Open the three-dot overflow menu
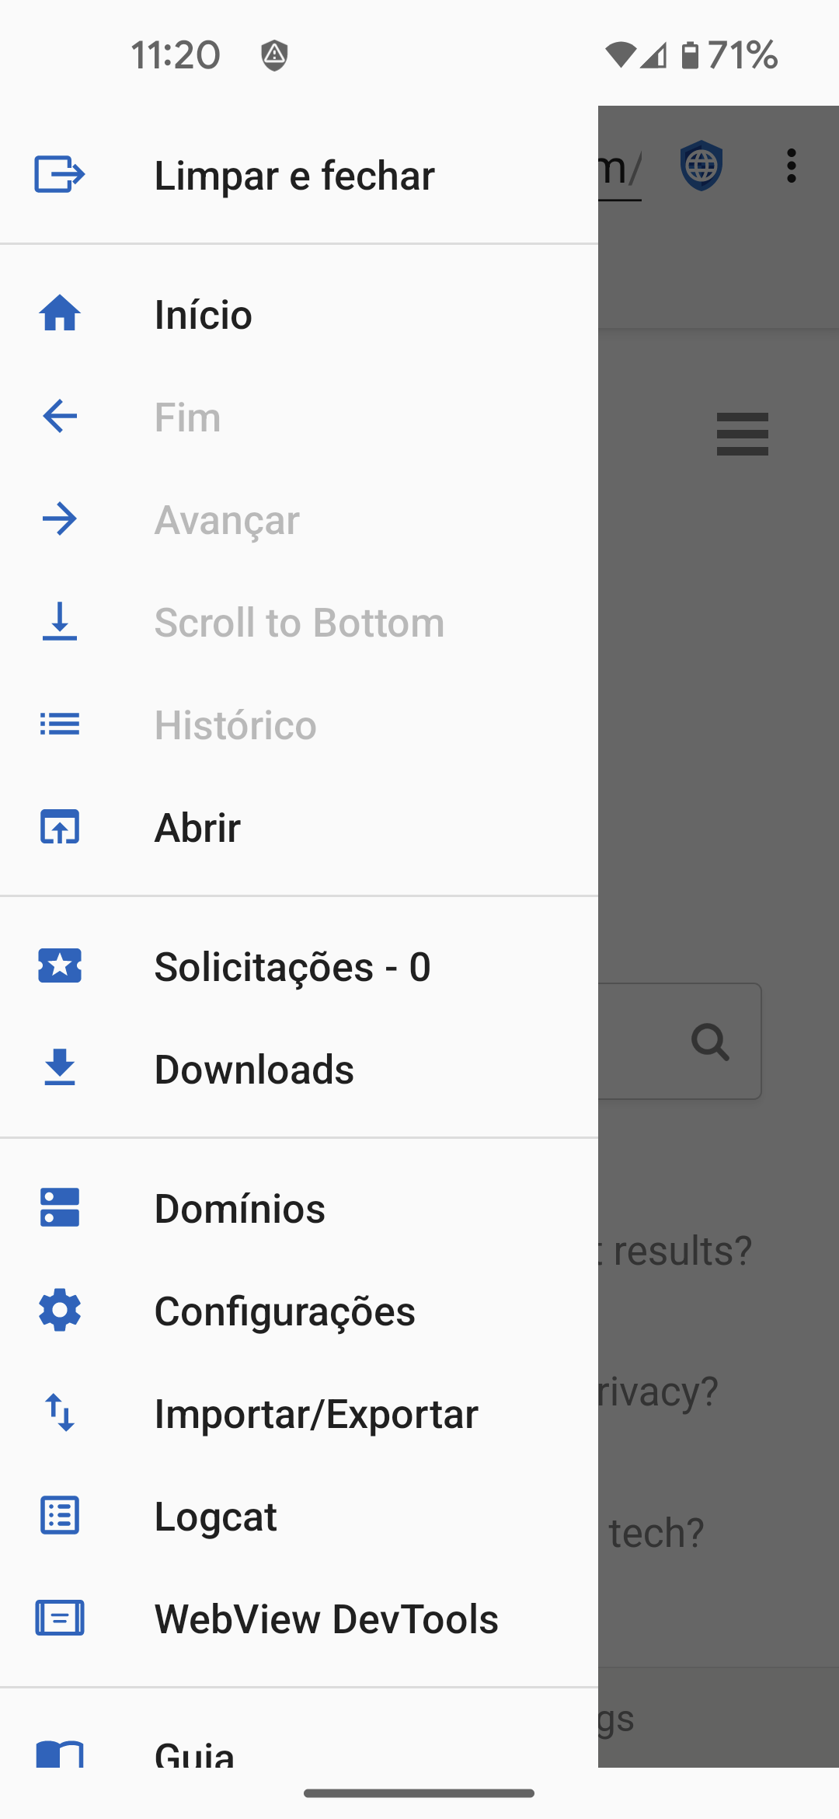This screenshot has height=1819, width=839. (791, 166)
